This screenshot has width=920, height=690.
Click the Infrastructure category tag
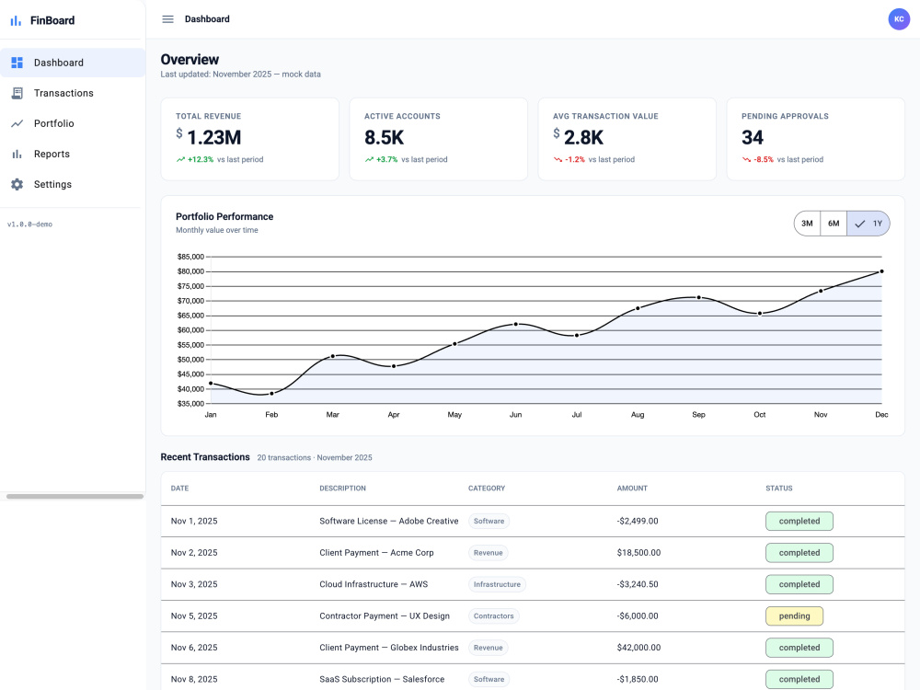tap(497, 584)
